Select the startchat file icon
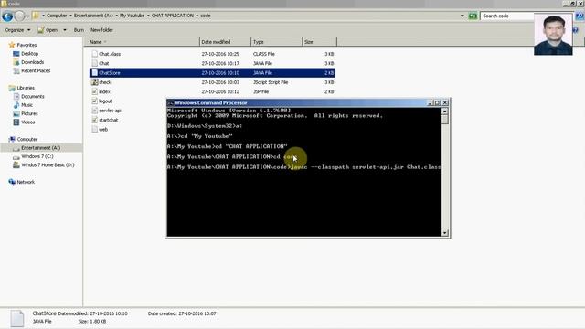 [x=95, y=120]
